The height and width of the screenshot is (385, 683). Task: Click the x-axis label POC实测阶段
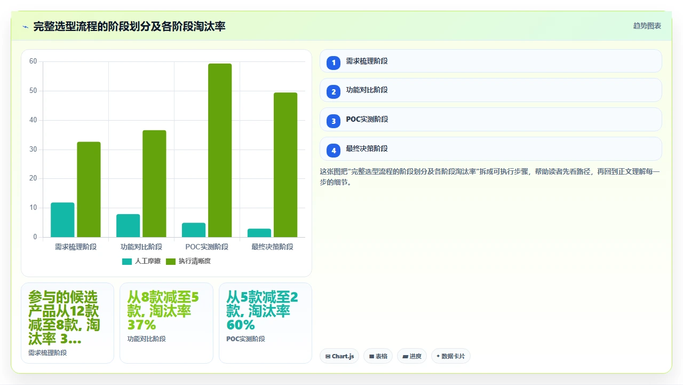click(x=207, y=247)
